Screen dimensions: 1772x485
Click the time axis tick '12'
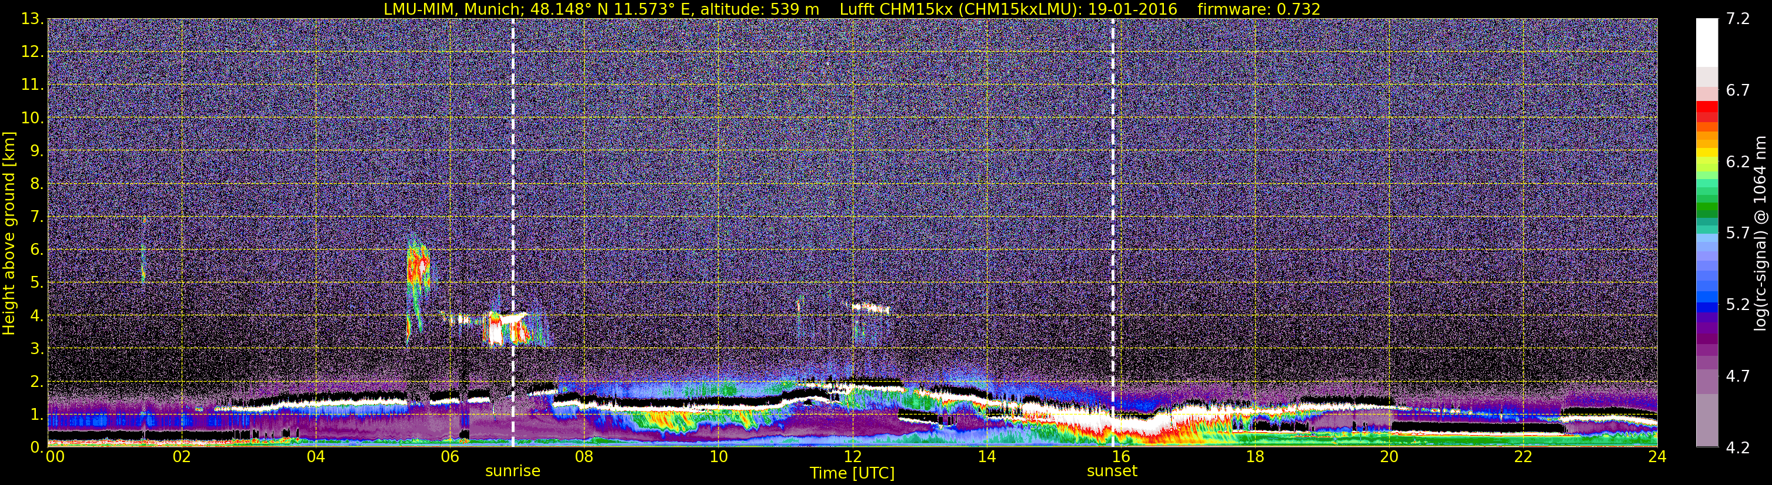(852, 457)
